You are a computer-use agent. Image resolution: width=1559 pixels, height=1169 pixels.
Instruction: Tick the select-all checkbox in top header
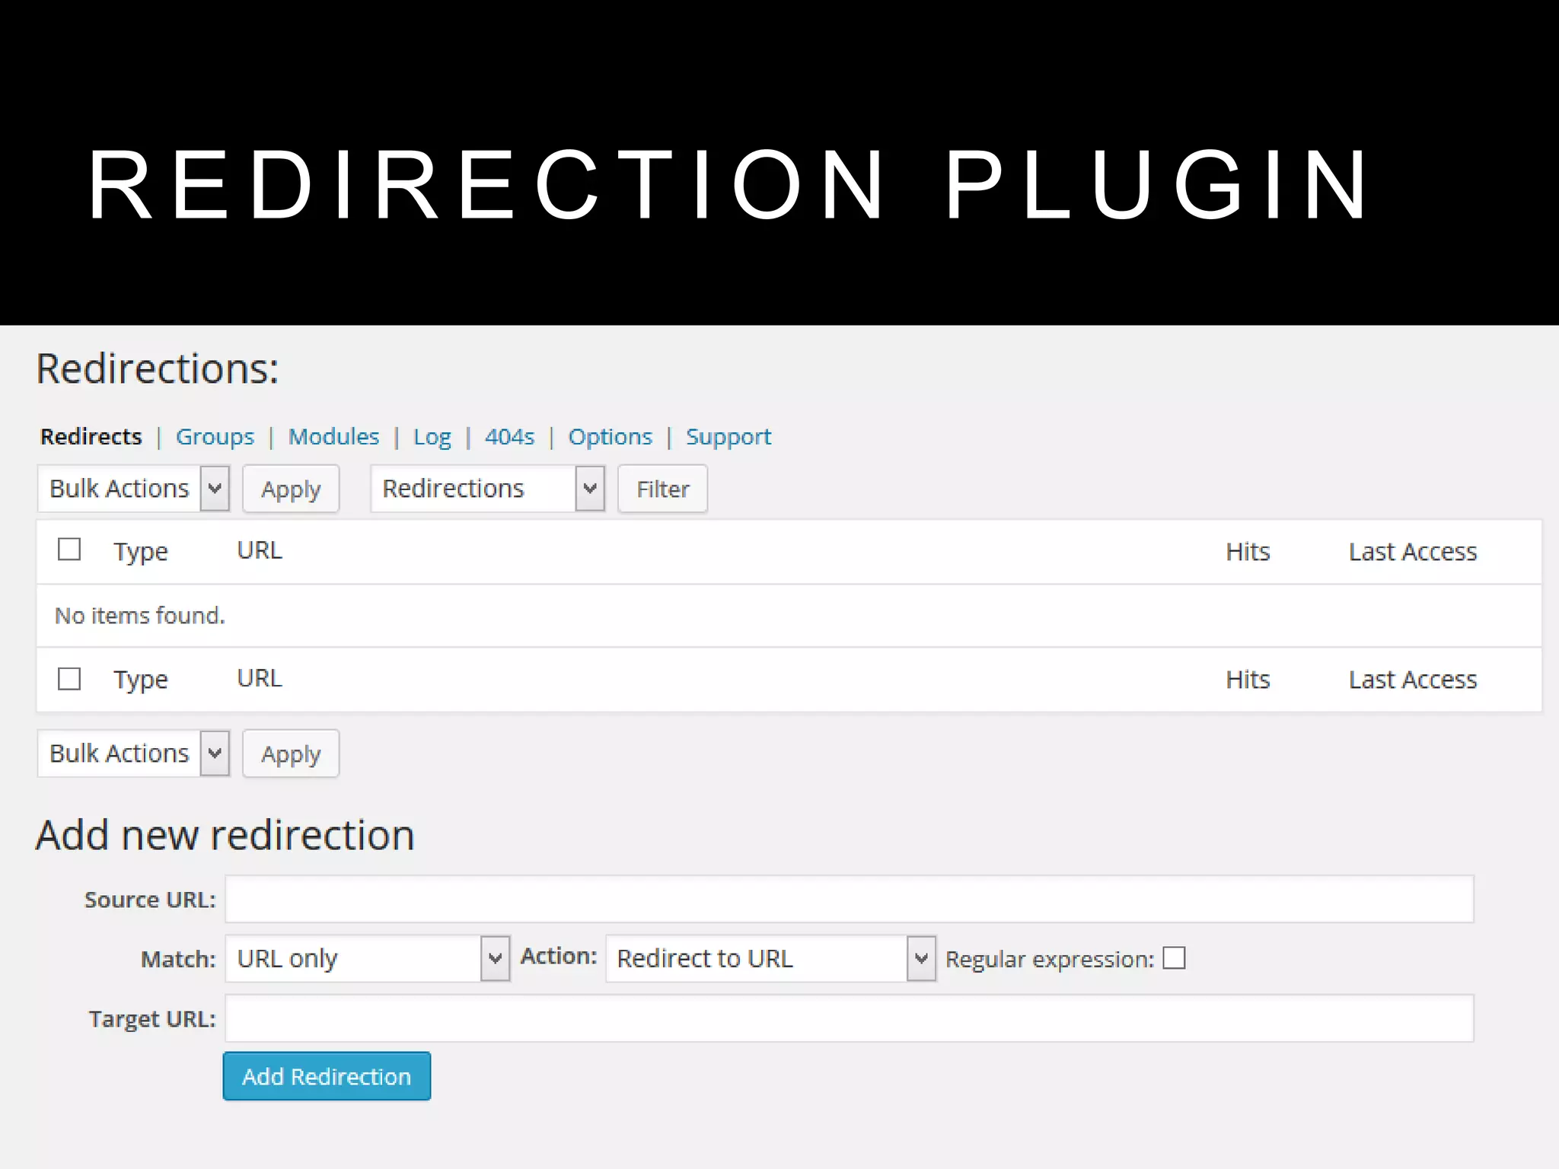pos(69,549)
